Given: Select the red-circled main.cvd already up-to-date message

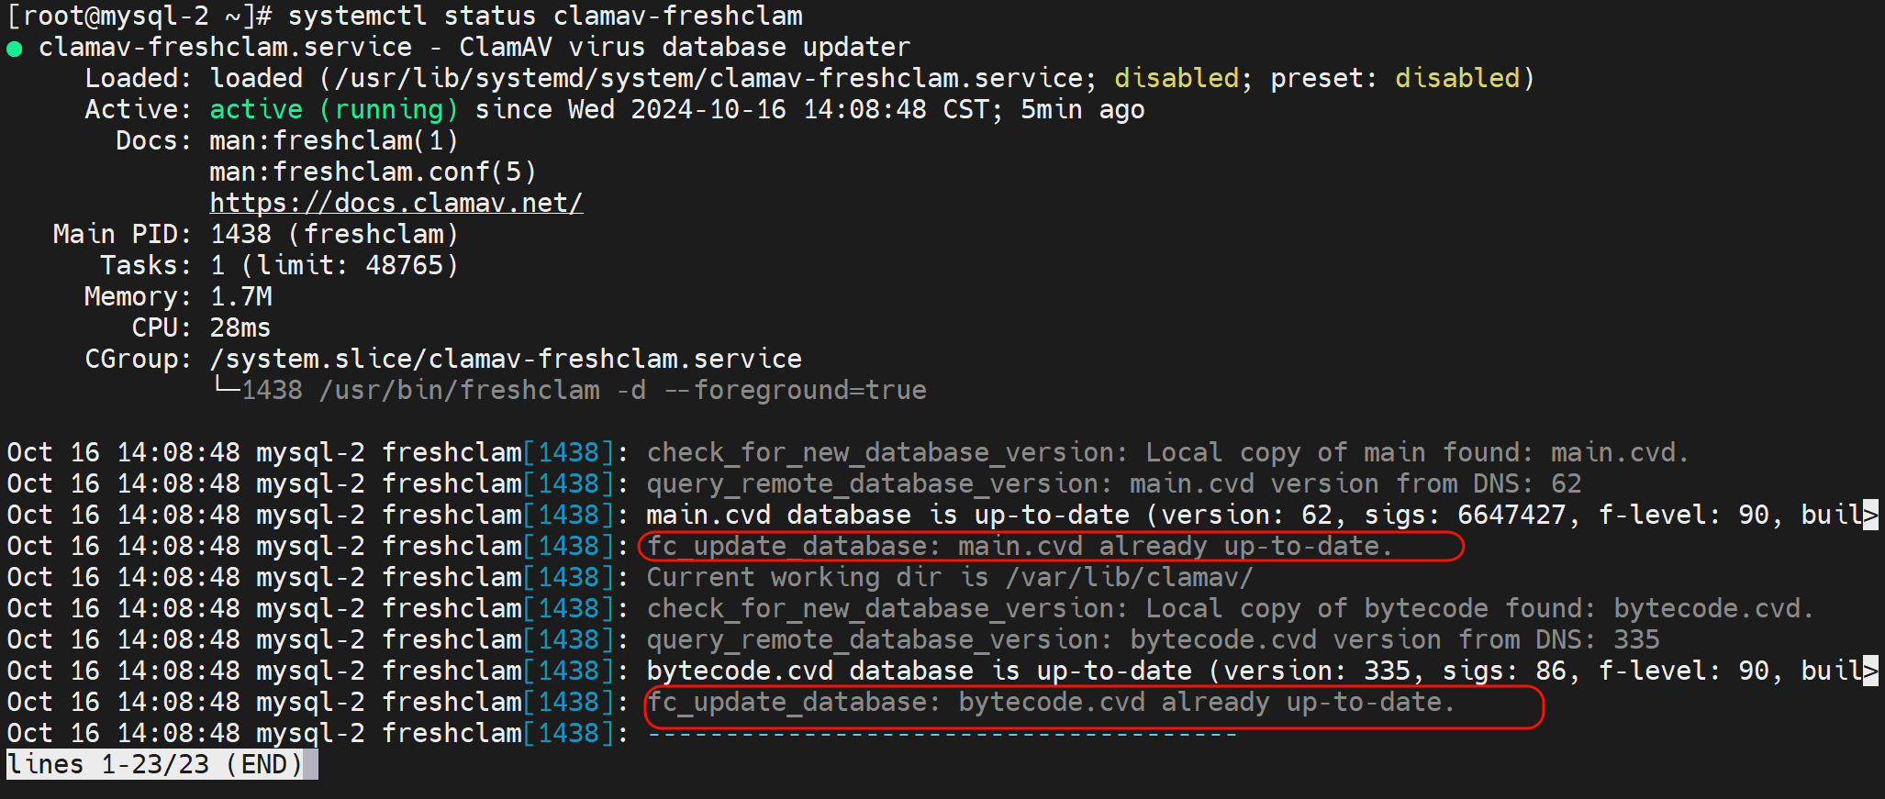Looking at the screenshot, I should click(x=1019, y=546).
